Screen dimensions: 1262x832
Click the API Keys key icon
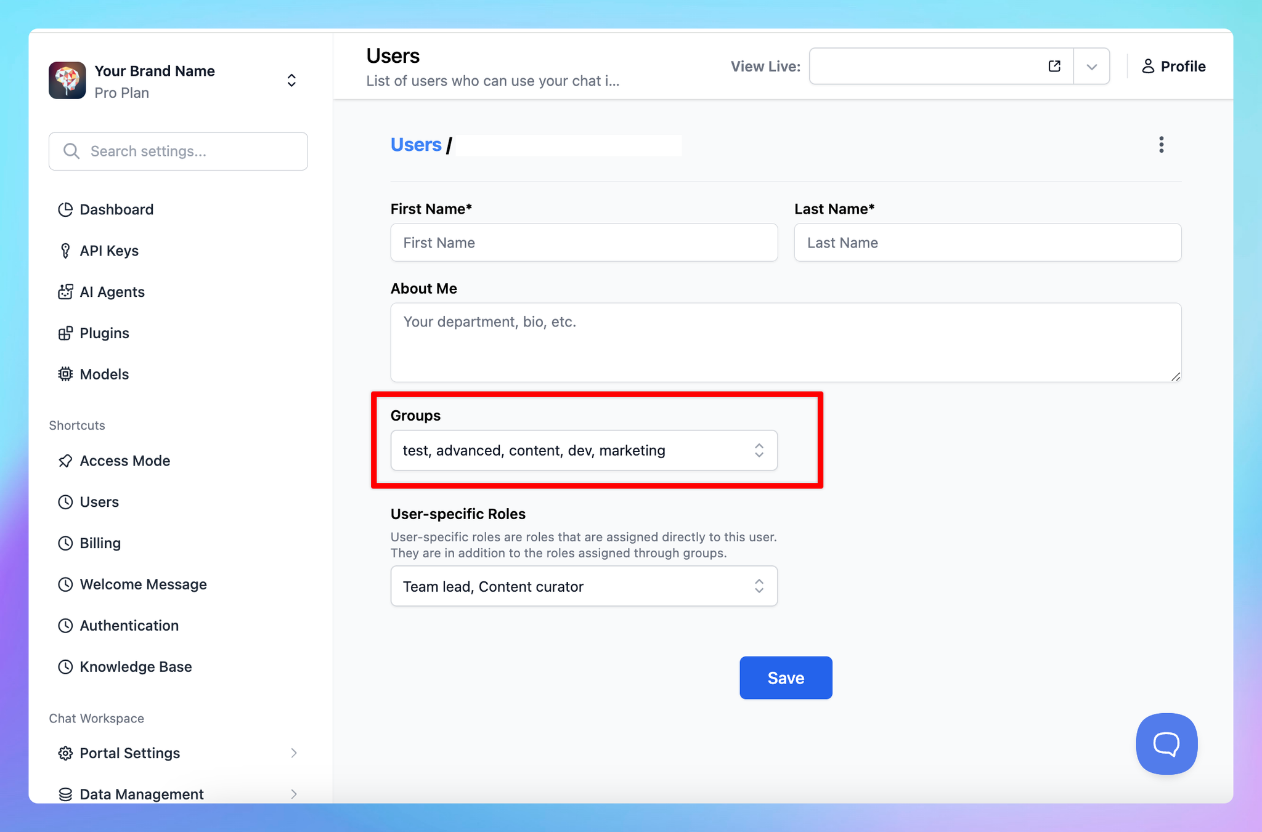click(x=65, y=251)
